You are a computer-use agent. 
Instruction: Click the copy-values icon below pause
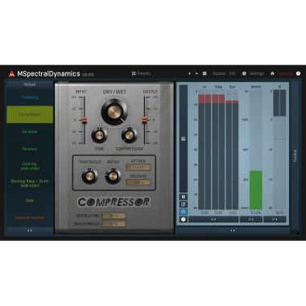tap(184, 205)
